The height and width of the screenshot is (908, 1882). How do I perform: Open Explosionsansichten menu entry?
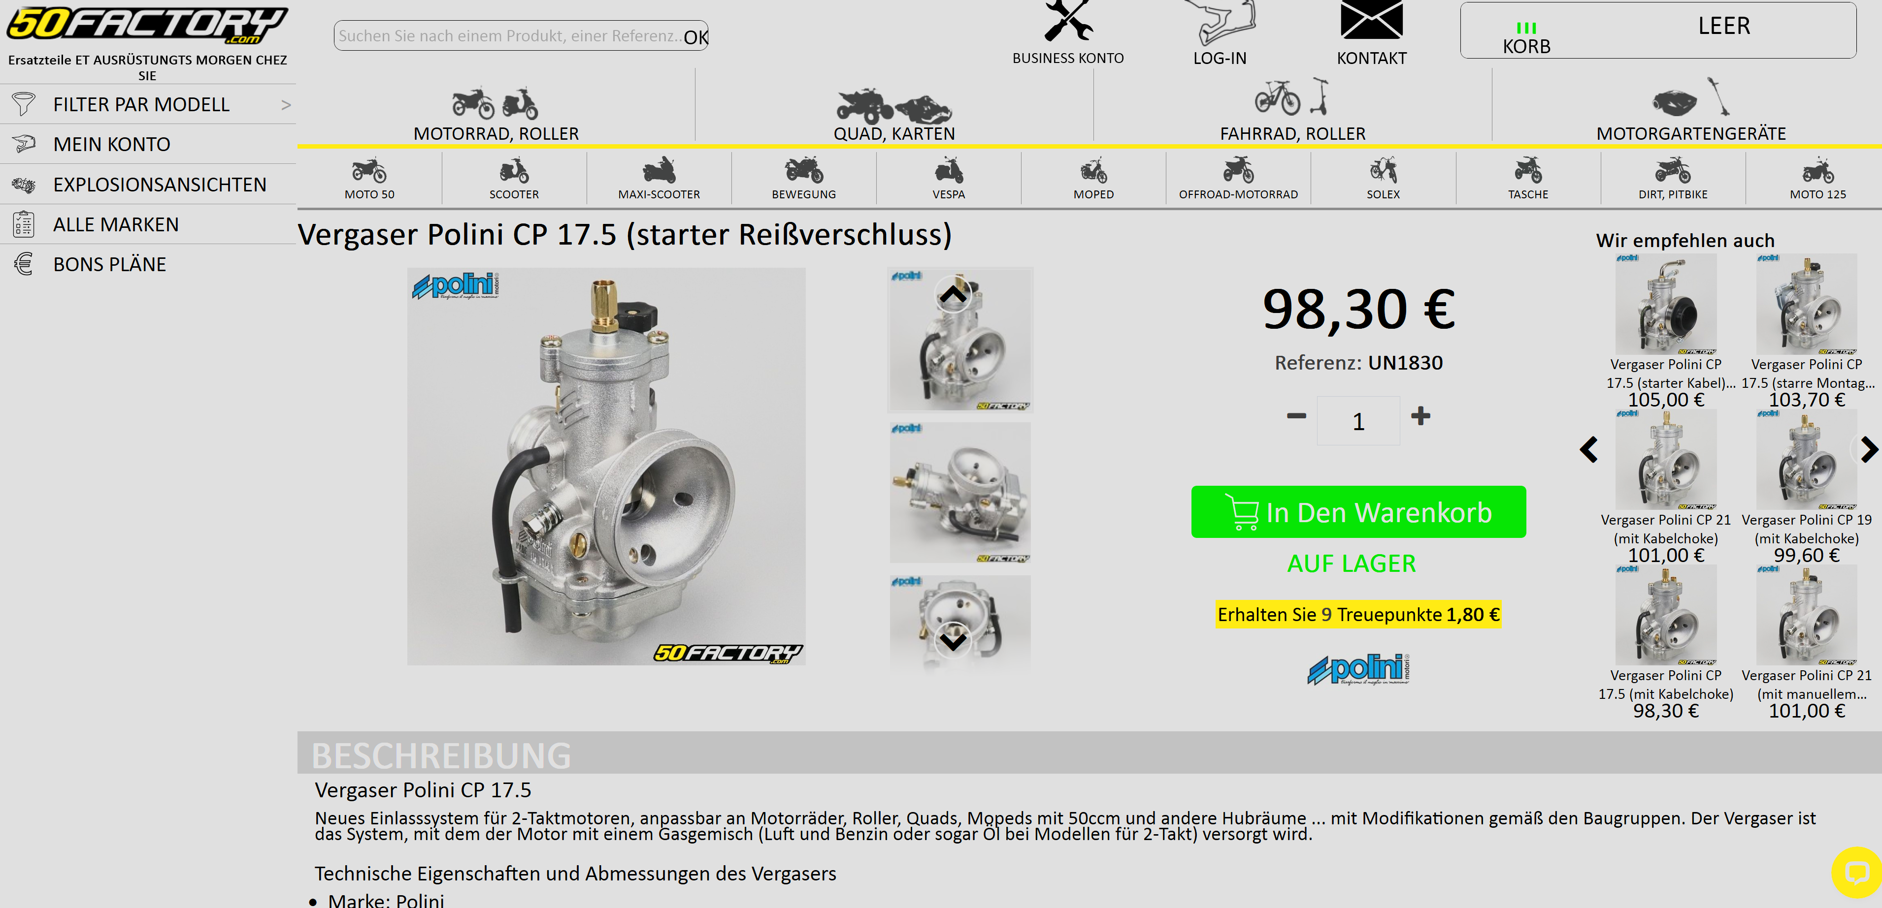click(x=148, y=184)
